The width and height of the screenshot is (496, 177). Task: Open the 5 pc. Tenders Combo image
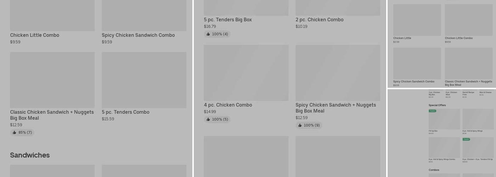144,80
